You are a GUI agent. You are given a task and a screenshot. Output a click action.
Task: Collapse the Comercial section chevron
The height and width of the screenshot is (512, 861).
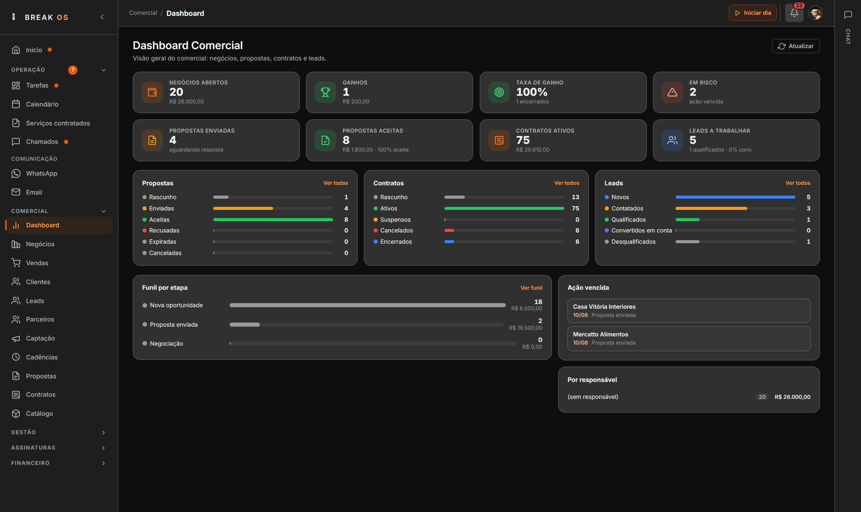coord(103,211)
